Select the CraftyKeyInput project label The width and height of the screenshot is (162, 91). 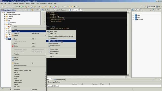[x=10, y=12]
